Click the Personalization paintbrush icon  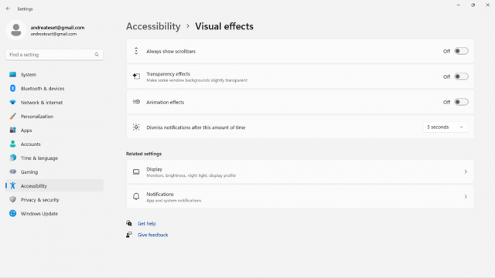pos(12,117)
